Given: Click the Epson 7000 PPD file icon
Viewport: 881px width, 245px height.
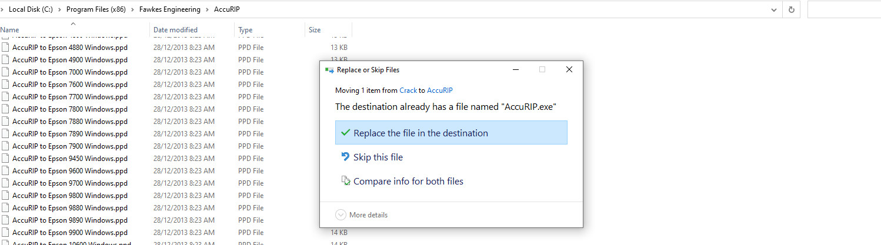Looking at the screenshot, I should tap(6, 72).
